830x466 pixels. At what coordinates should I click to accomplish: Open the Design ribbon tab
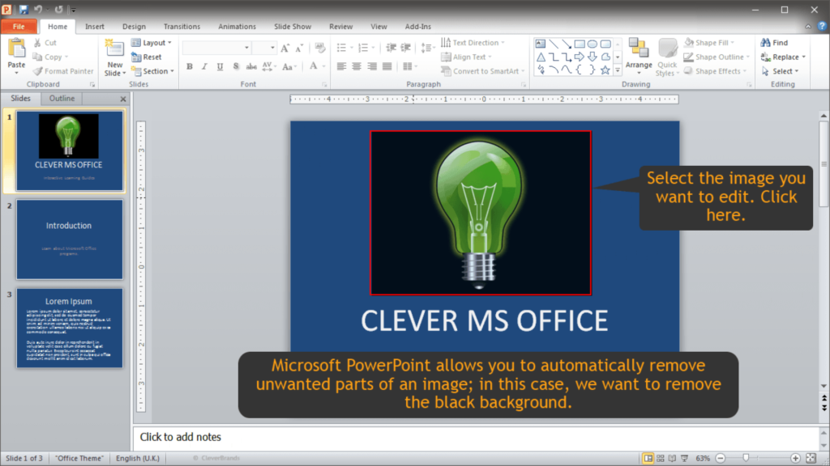point(134,27)
